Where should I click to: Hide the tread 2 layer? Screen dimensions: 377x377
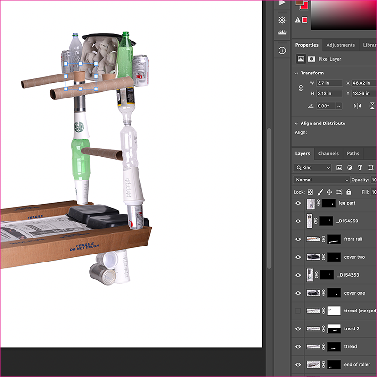click(x=298, y=328)
